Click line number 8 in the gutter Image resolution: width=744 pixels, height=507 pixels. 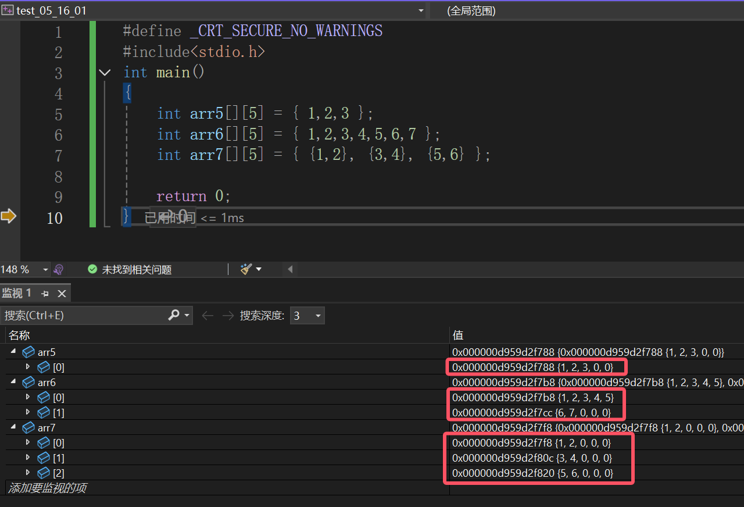click(x=58, y=176)
